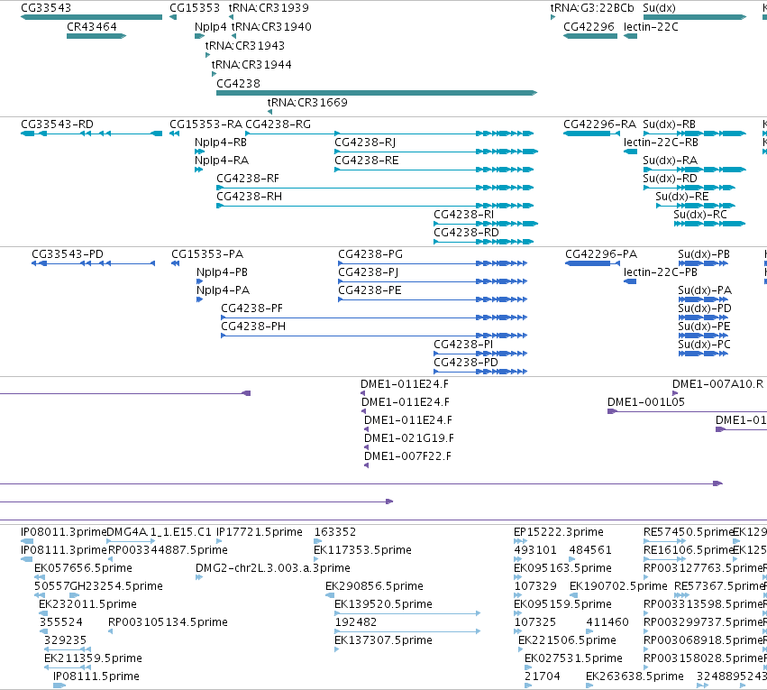This screenshot has height=690, width=767.
Task: Select the CG4238-PF protein
Action: pyautogui.click(x=252, y=308)
